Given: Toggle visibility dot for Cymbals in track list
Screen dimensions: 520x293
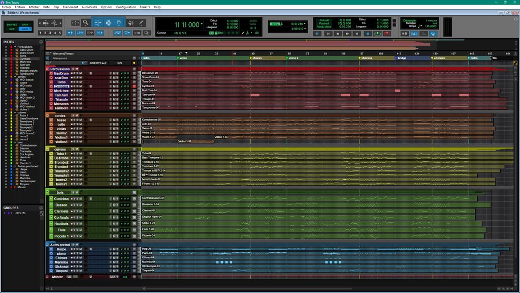Looking at the screenshot, I should [6, 58].
